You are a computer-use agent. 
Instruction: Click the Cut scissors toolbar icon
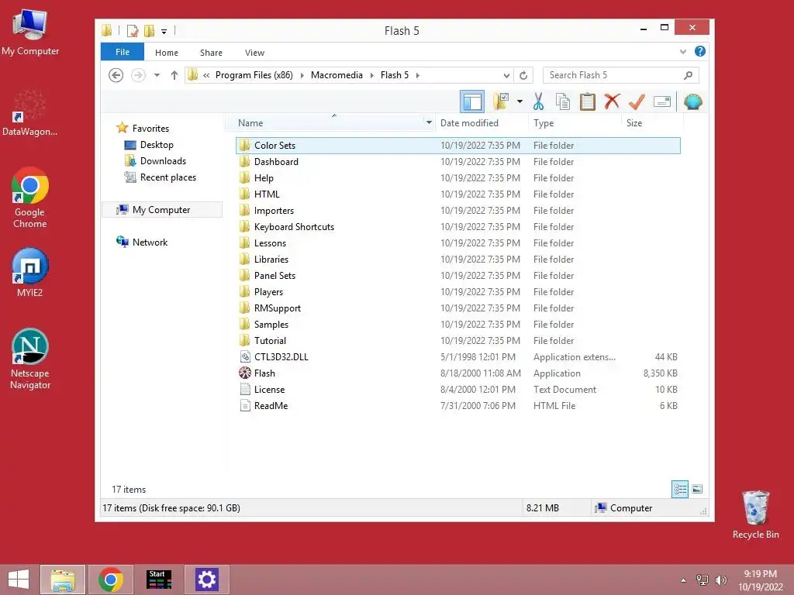(x=538, y=101)
